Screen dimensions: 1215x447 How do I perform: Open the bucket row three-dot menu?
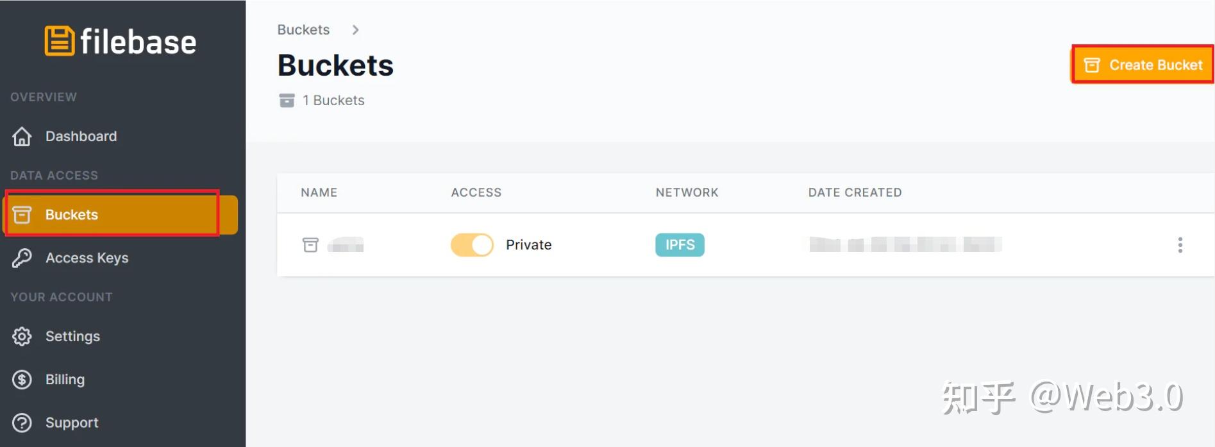pyautogui.click(x=1180, y=245)
